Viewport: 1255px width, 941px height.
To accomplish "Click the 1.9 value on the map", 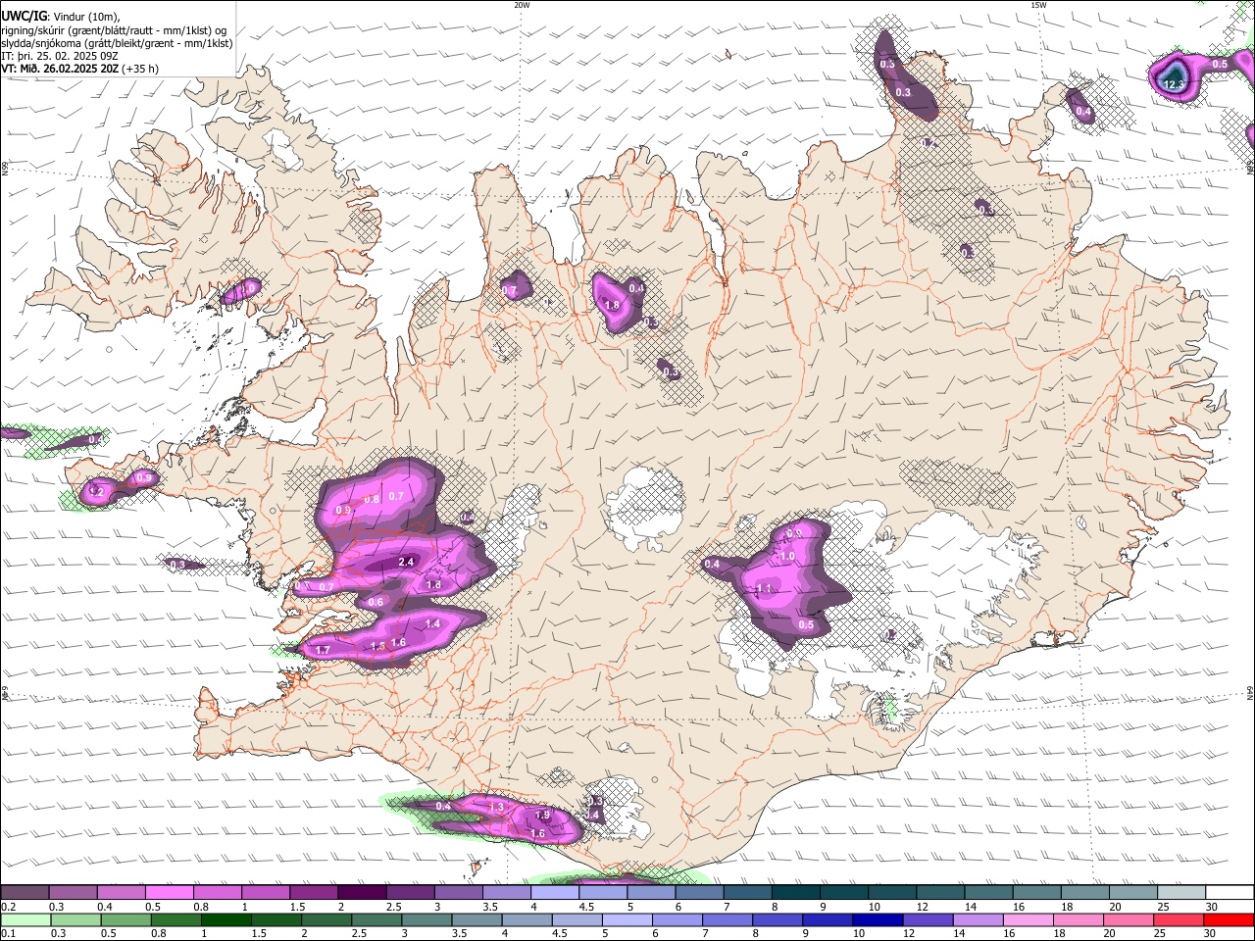I will point(543,815).
